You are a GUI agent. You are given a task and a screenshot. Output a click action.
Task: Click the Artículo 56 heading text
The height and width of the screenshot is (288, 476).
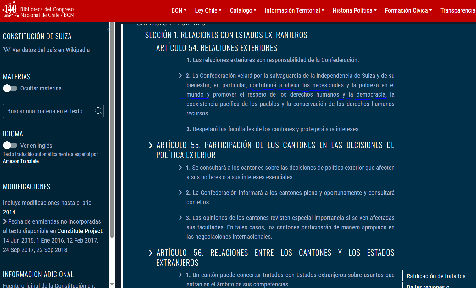pos(275,258)
